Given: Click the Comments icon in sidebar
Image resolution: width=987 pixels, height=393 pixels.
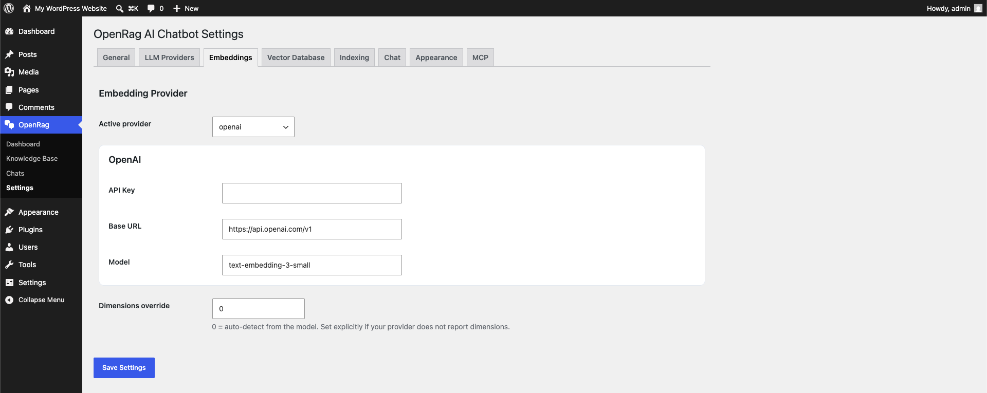Looking at the screenshot, I should click(9, 107).
